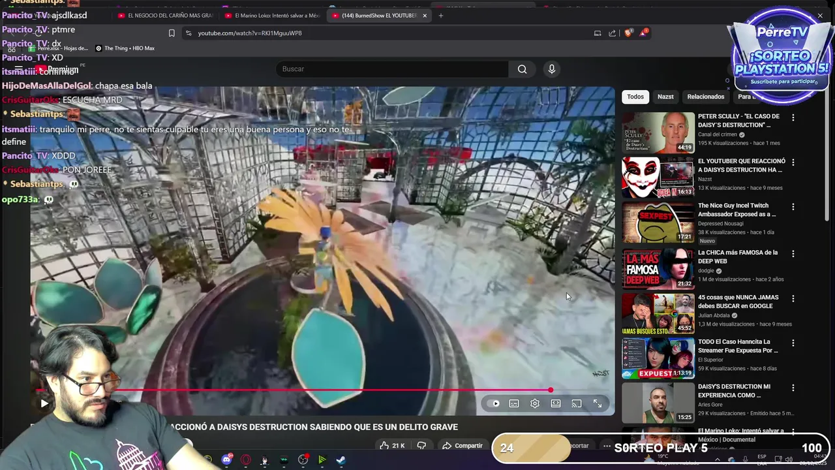Viewport: 835px width, 470px height.
Task: Select the Relacionados filter chip
Action: click(x=705, y=97)
